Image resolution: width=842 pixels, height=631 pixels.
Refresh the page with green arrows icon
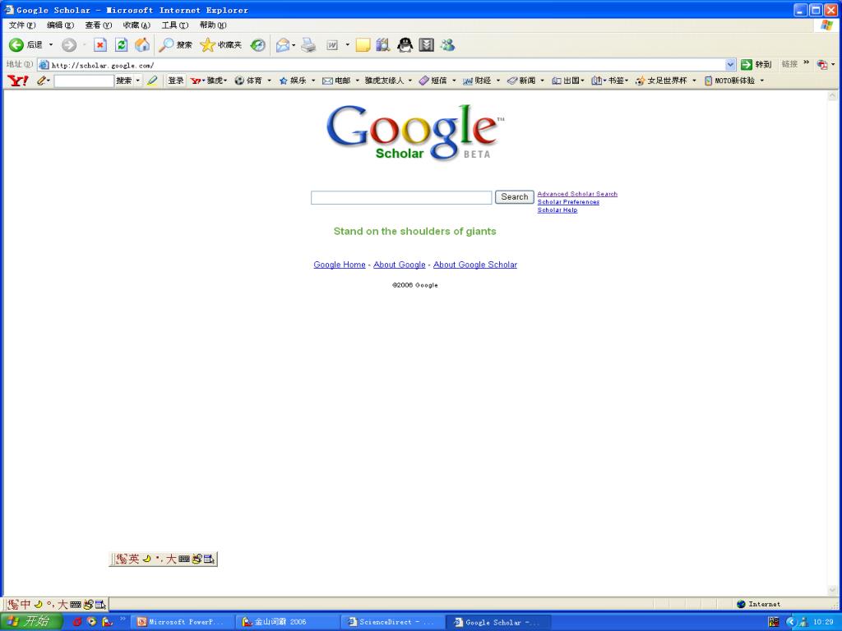pyautogui.click(x=122, y=45)
